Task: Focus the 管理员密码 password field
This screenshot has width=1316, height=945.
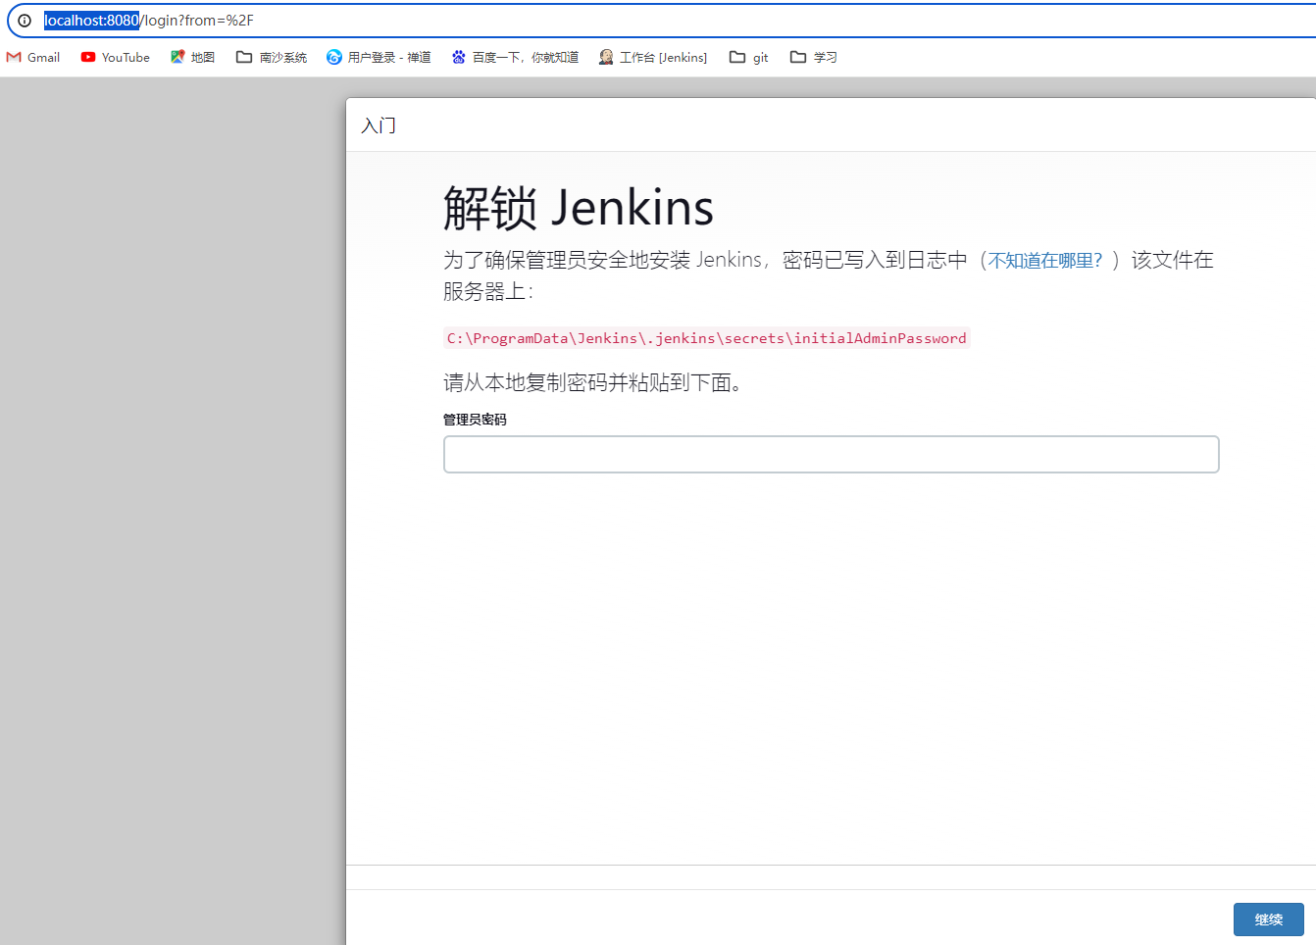Action: click(832, 455)
